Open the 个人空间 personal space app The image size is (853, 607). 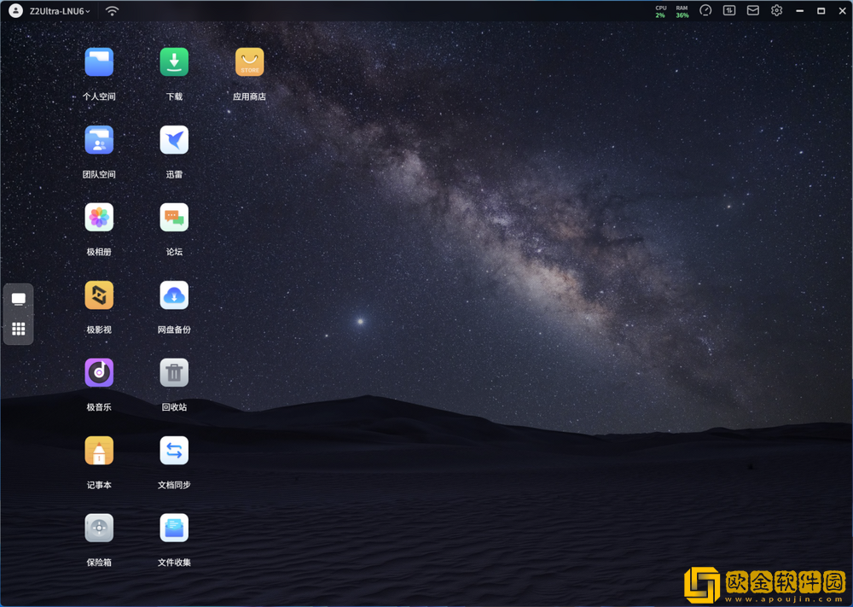99,62
